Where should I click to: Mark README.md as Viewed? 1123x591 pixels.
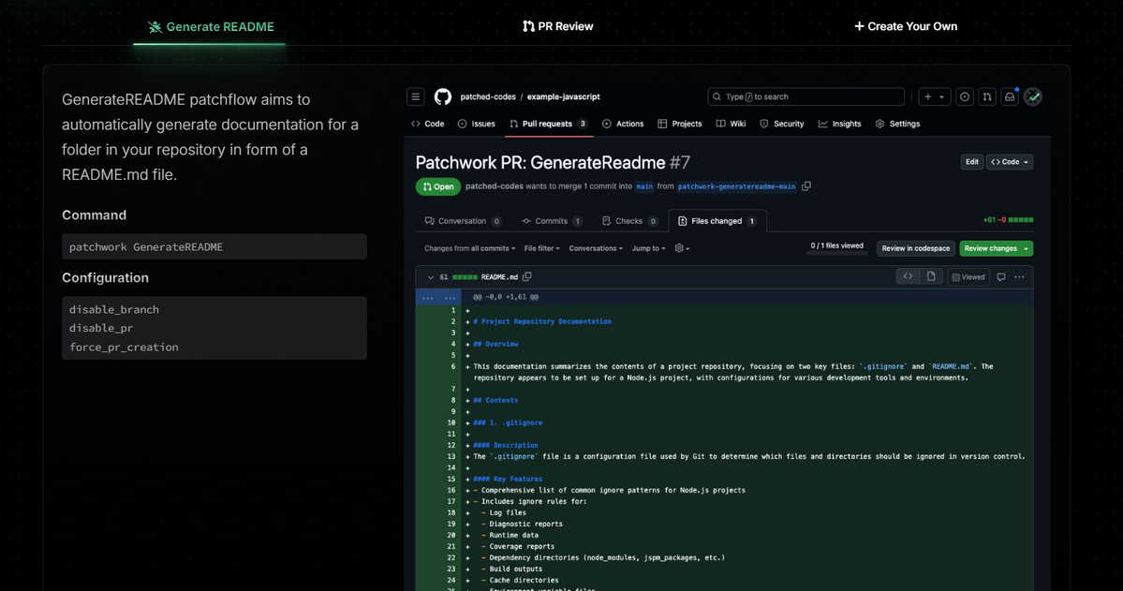968,277
